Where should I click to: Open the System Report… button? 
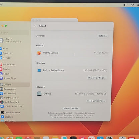[71, 108]
